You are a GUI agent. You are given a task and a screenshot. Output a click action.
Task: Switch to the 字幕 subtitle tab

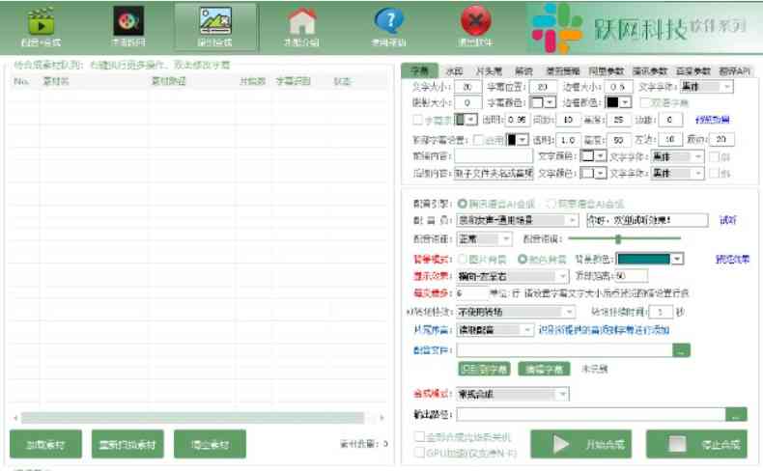coord(419,71)
